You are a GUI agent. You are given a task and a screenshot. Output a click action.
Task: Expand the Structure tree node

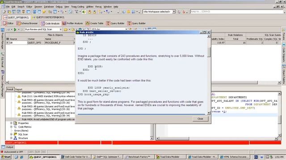[x=11, y=138]
